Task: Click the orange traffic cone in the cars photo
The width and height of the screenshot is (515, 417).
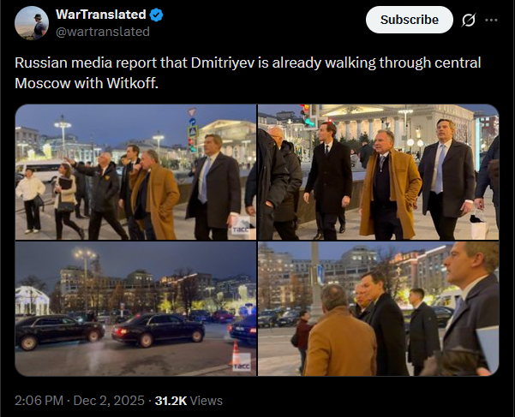Action: (x=236, y=353)
